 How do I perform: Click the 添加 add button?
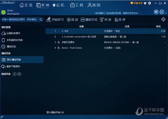(73, 20)
